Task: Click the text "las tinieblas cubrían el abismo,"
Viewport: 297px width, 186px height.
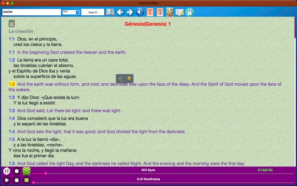Action: pyautogui.click(x=44, y=65)
